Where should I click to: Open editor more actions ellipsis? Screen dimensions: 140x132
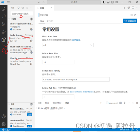(x=137, y=8)
